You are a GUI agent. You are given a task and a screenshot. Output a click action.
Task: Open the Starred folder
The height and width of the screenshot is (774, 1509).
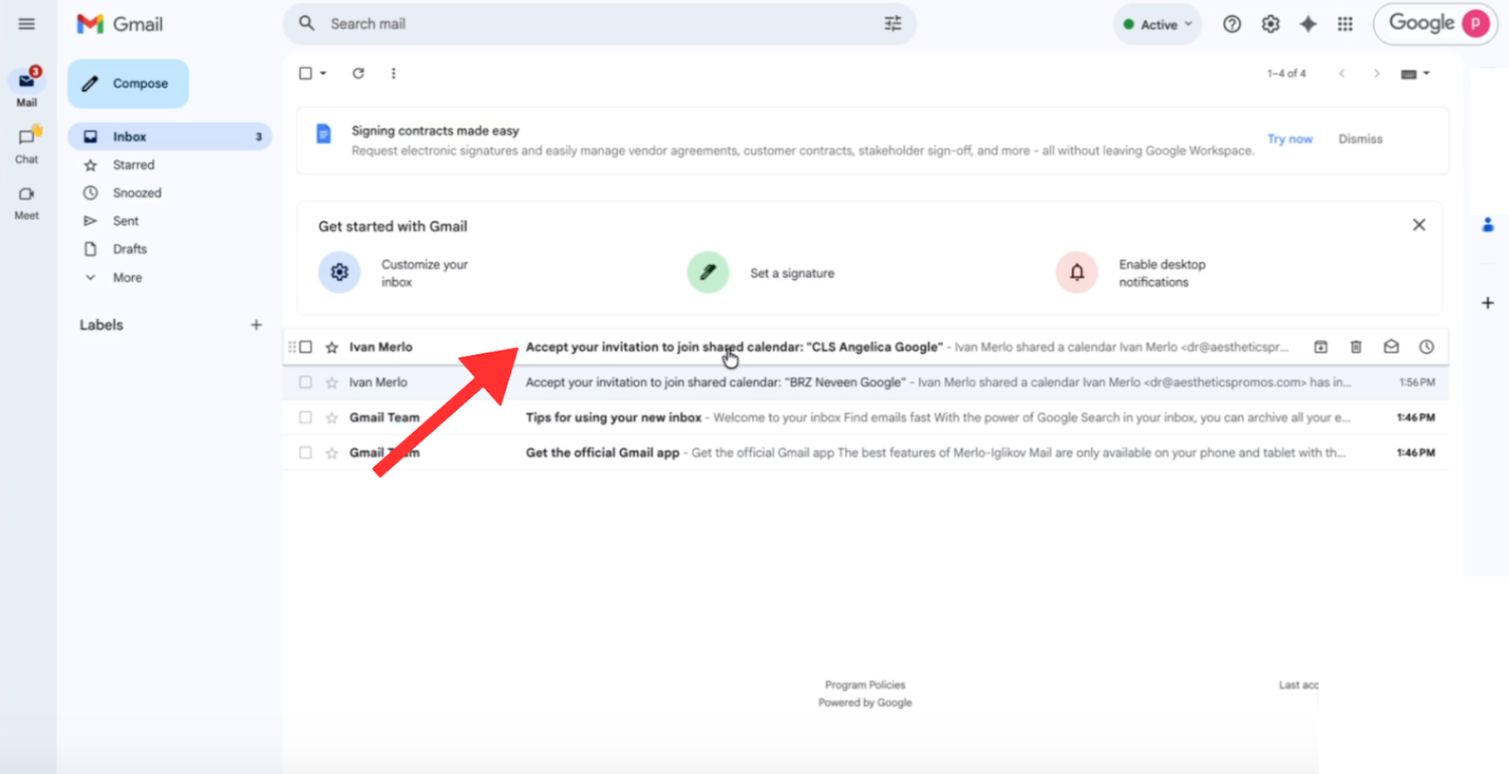pyautogui.click(x=133, y=165)
